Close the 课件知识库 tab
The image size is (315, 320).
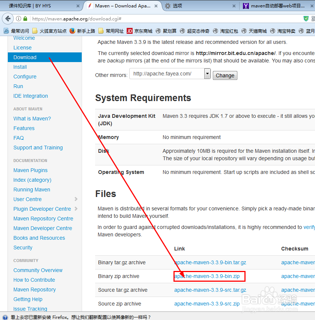[x=78, y=6]
